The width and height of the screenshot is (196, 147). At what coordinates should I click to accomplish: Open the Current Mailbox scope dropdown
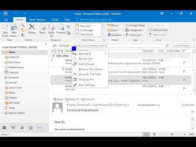(183, 46)
